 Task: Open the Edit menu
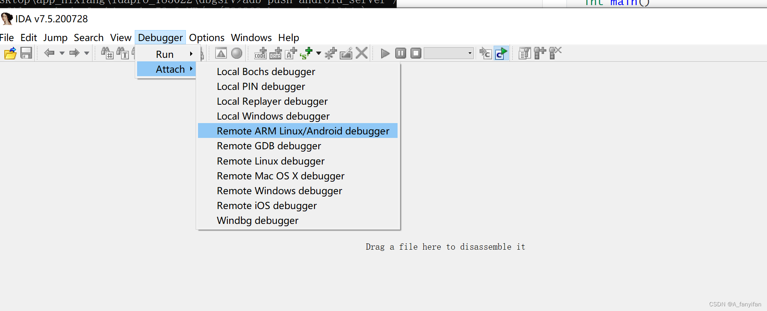tap(29, 38)
